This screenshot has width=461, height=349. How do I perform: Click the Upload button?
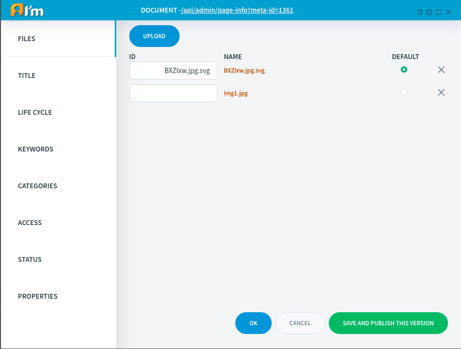tap(154, 36)
